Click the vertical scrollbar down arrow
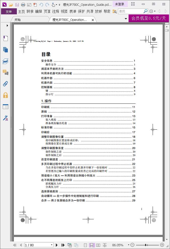 click(167, 239)
